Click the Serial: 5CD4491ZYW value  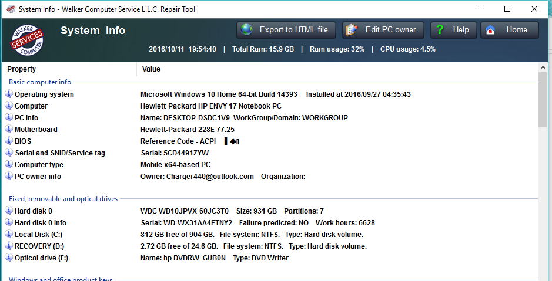click(175, 153)
